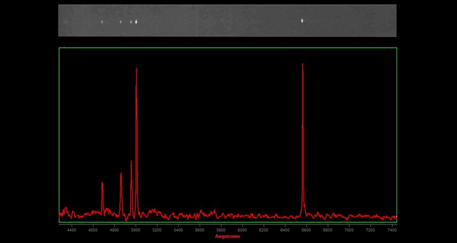Click the 5200 wavelength tick label
Image resolution: width=457 pixels, height=243 pixels.
157,230
